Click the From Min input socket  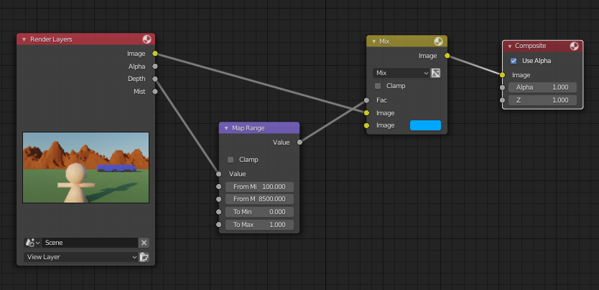click(218, 187)
